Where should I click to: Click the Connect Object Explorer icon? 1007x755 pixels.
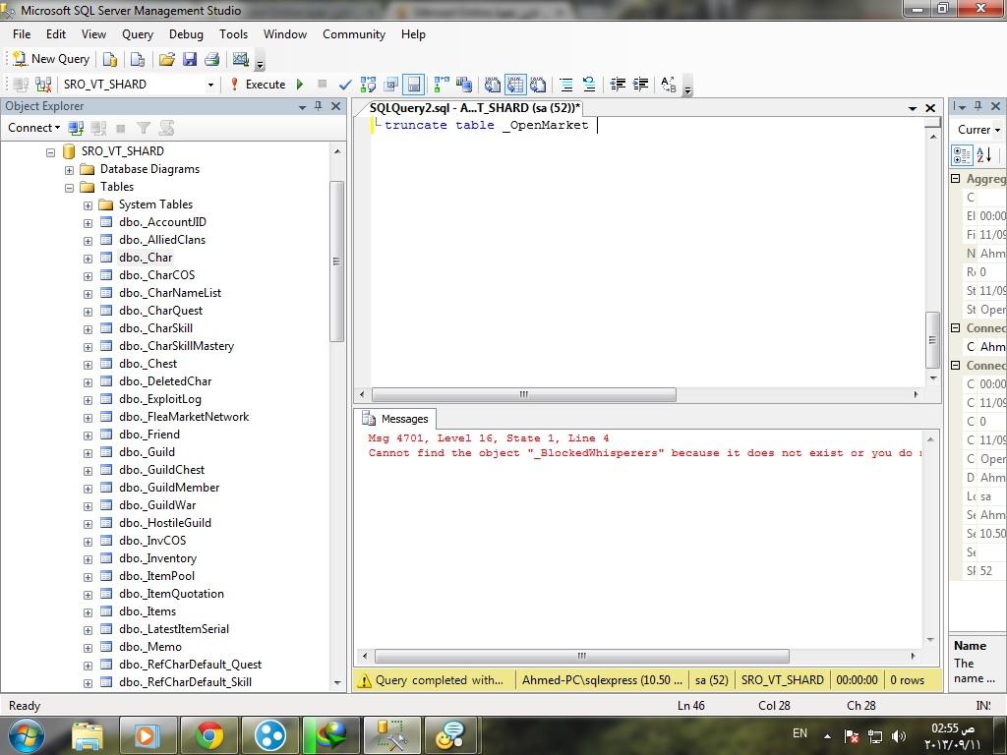pos(76,128)
